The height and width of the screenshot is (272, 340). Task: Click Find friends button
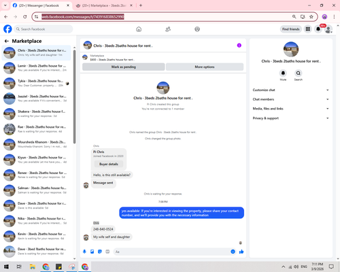(291, 29)
